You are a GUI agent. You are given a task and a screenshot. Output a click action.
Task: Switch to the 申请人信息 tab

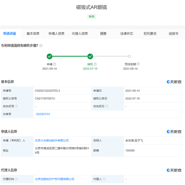pos(57,34)
